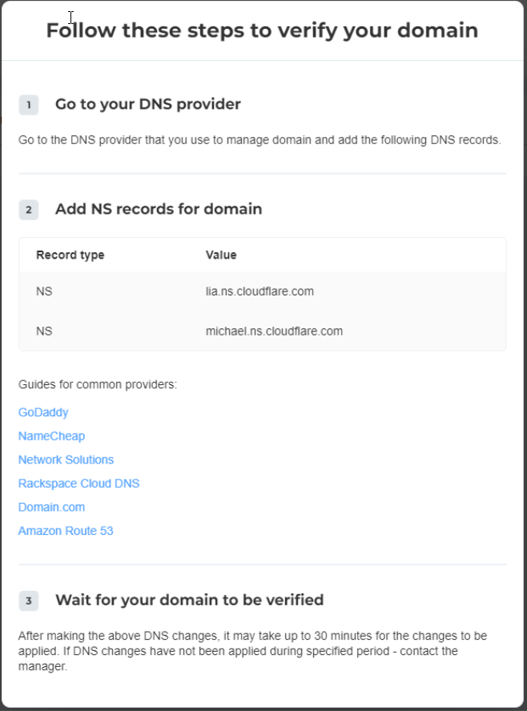Click the NS type in michael row
Image resolution: width=527 pixels, height=711 pixels.
44,331
